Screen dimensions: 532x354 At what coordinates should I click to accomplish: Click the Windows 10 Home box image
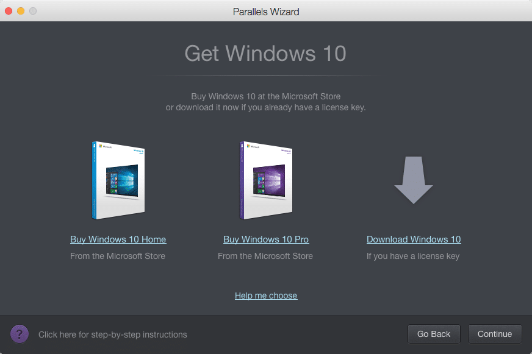tap(118, 180)
